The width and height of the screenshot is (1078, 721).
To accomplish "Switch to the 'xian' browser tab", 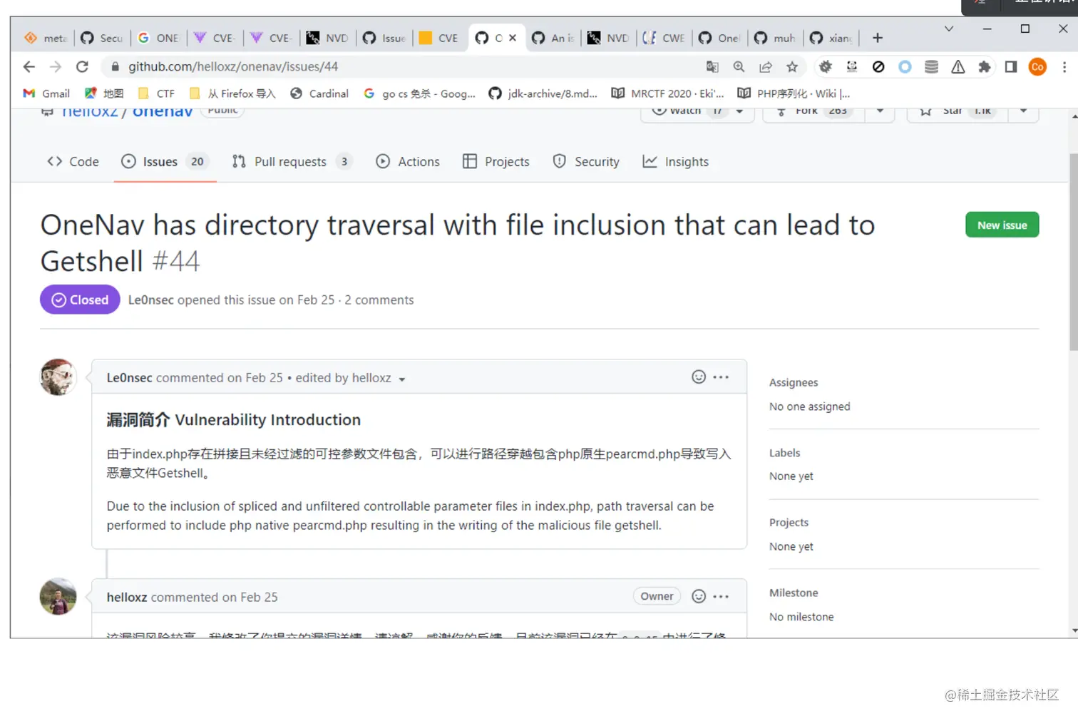I will (831, 38).
